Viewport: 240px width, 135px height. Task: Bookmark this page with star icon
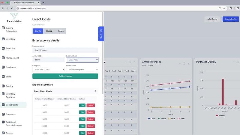pos(224,8)
